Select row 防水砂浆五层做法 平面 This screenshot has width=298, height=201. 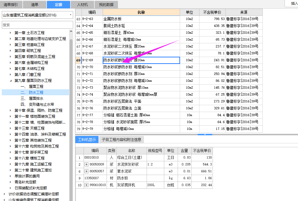pos(169,101)
